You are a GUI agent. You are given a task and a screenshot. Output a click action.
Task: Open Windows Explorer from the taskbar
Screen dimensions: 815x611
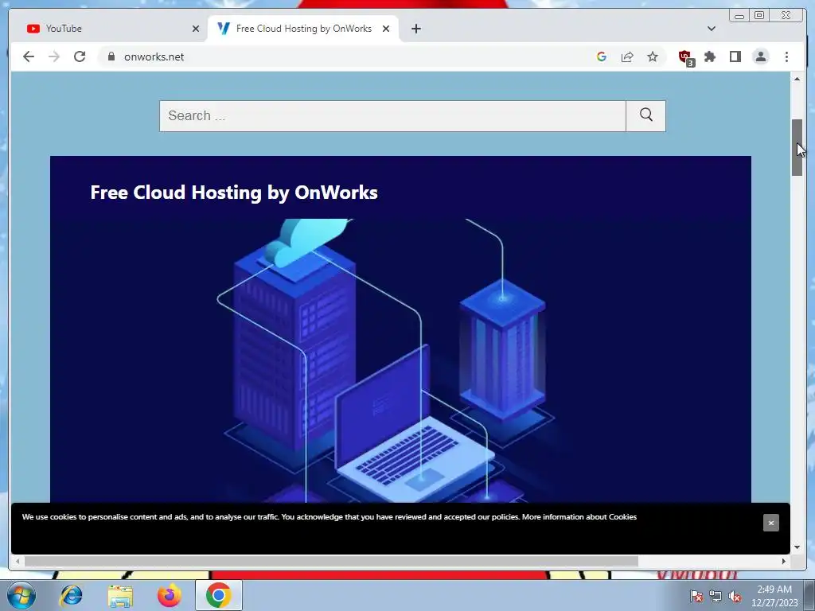[120, 595]
